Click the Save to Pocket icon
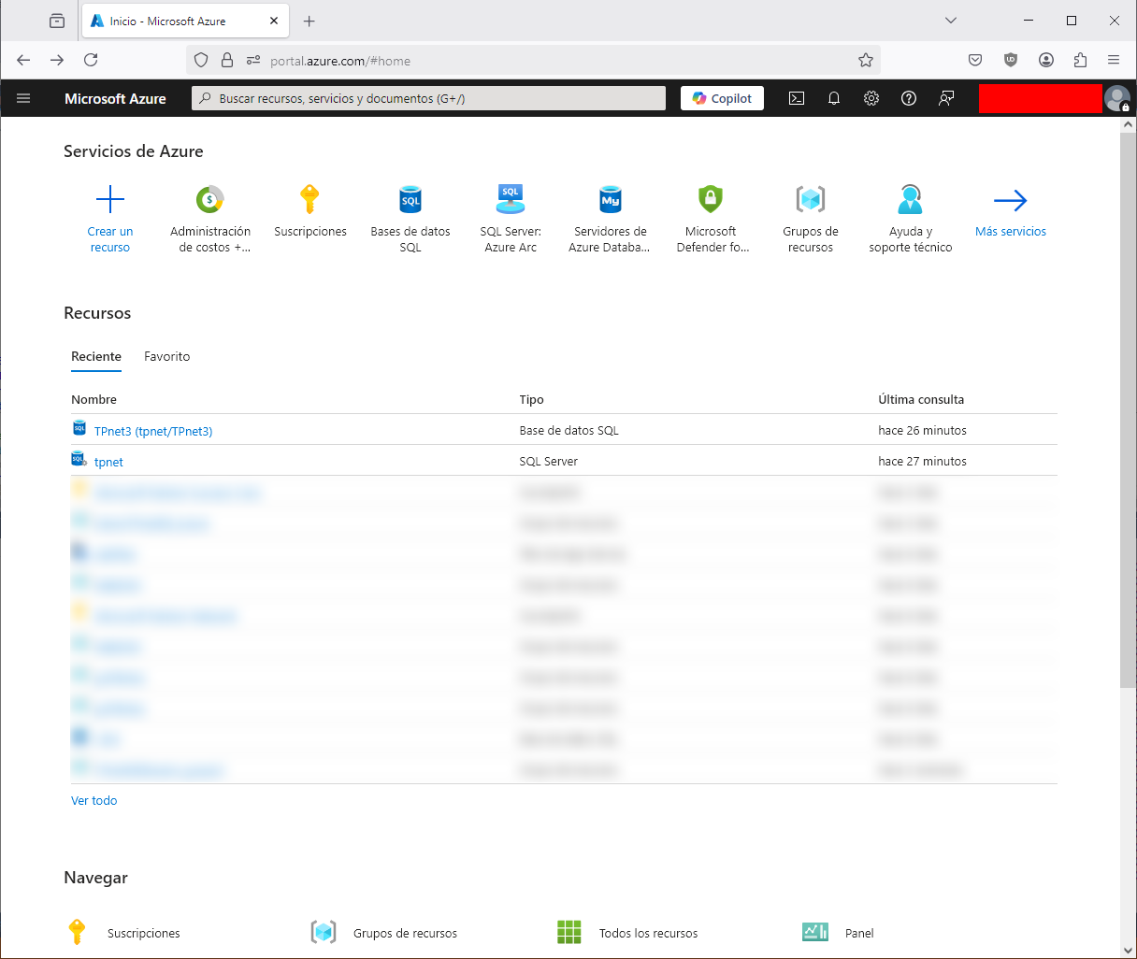Screen dimensions: 1137x959 [x=975, y=60]
